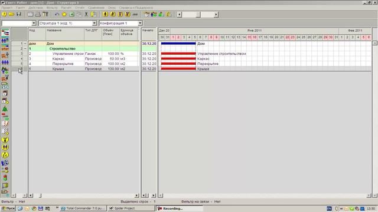Click the yellow question-mark help icon

pos(4,14)
